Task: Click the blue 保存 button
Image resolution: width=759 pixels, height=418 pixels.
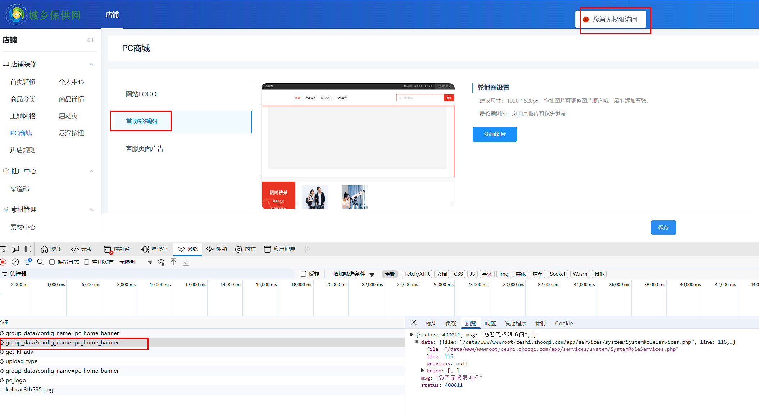Action: click(663, 228)
